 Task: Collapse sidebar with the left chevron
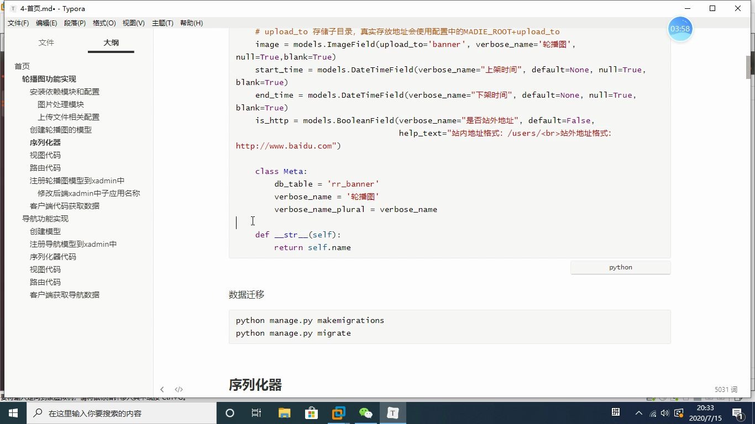click(162, 389)
